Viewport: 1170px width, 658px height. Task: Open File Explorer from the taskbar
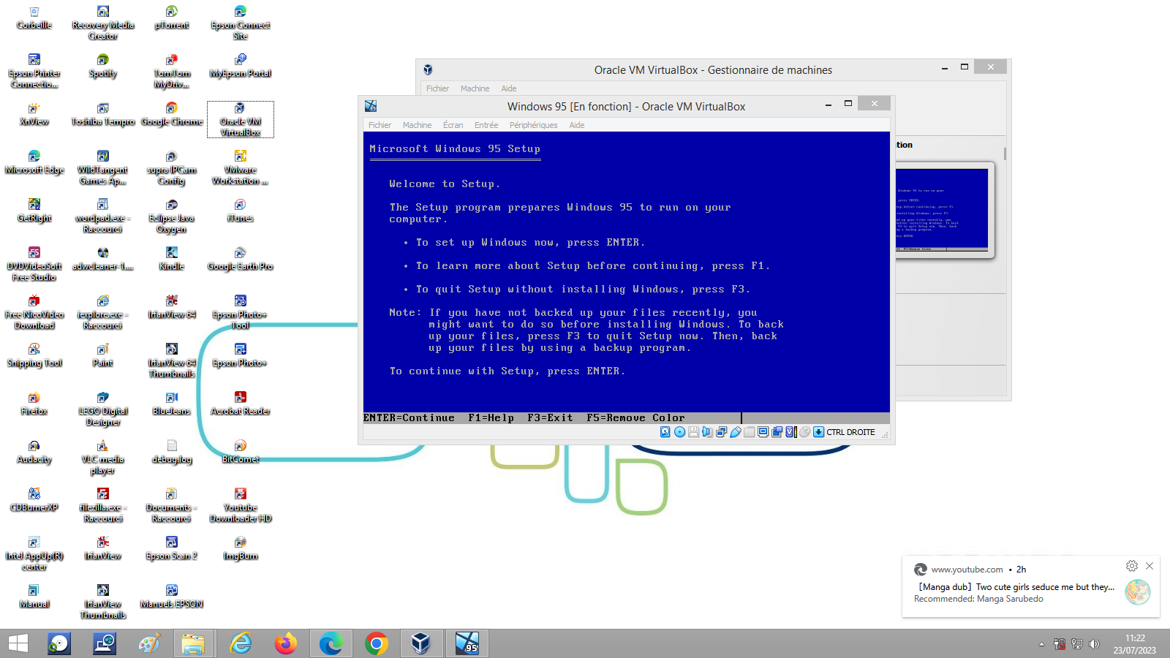[x=193, y=643]
